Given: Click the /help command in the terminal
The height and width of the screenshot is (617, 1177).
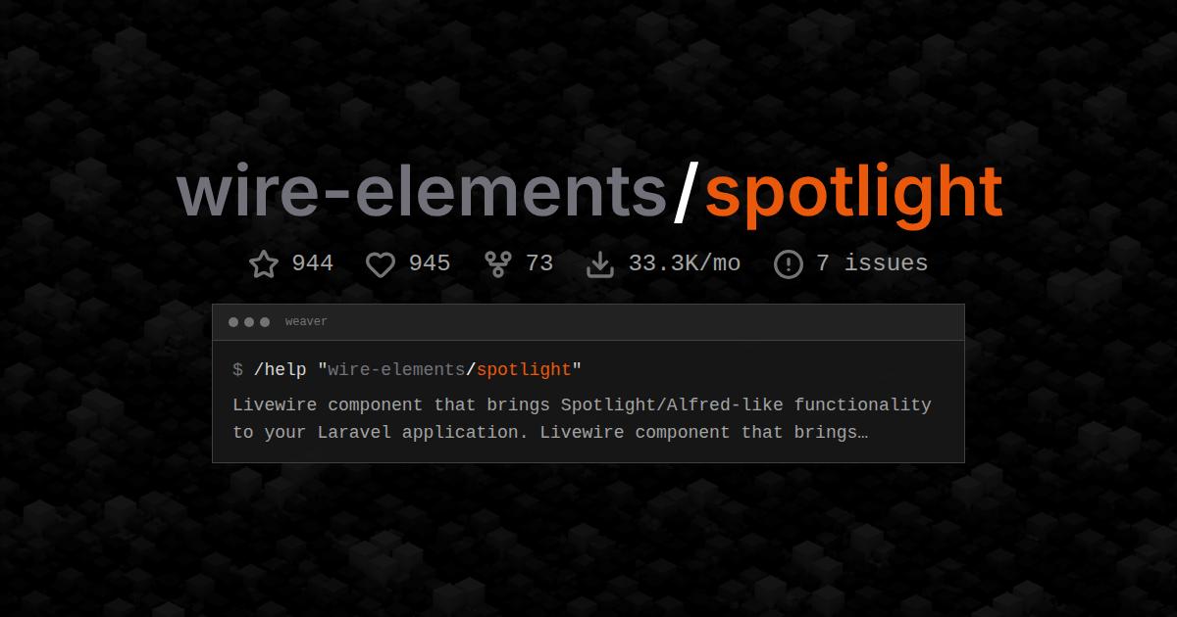Looking at the screenshot, I should 280,369.
